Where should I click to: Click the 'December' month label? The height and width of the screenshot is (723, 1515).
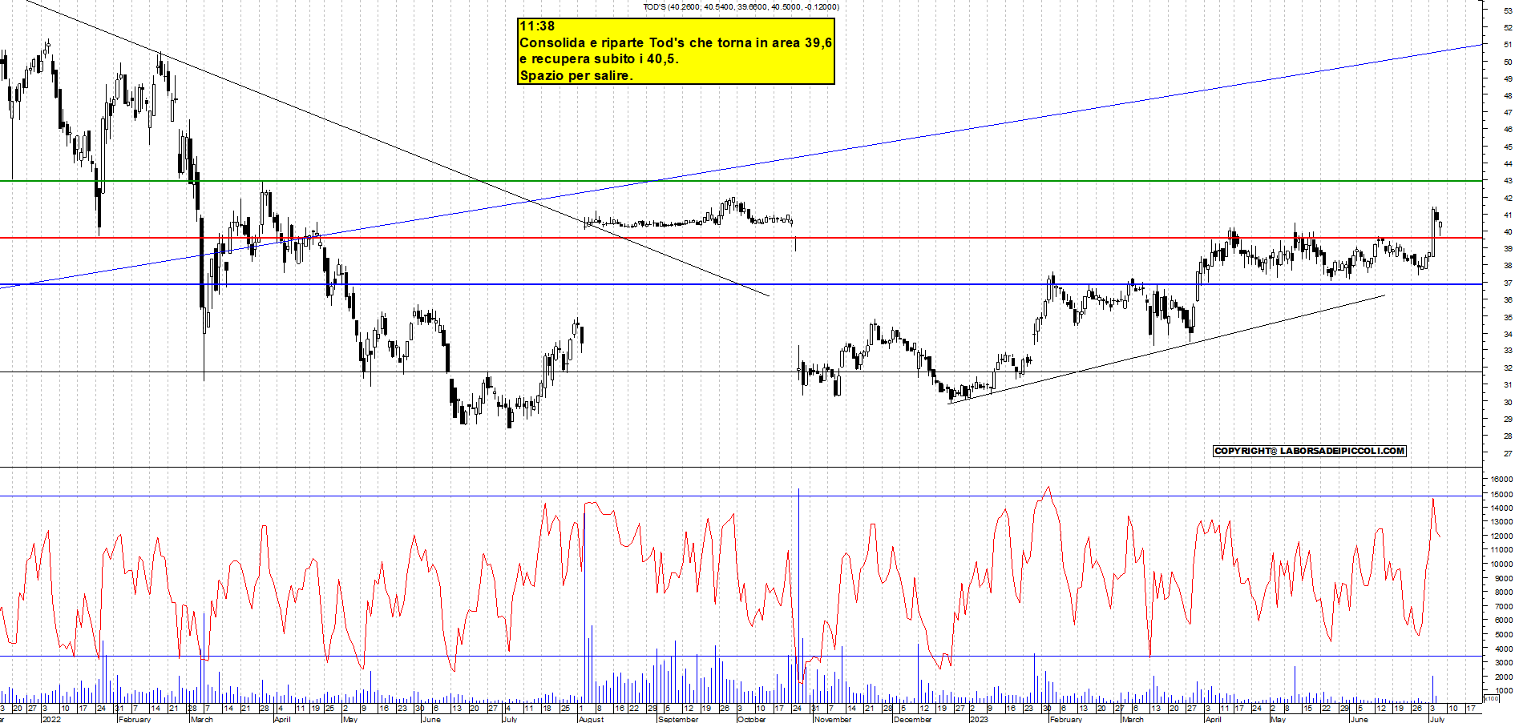click(x=913, y=719)
